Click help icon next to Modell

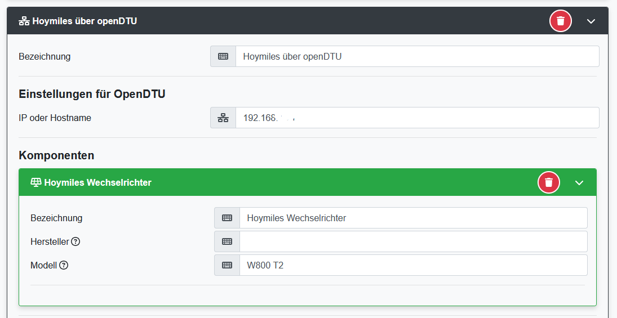coord(64,265)
